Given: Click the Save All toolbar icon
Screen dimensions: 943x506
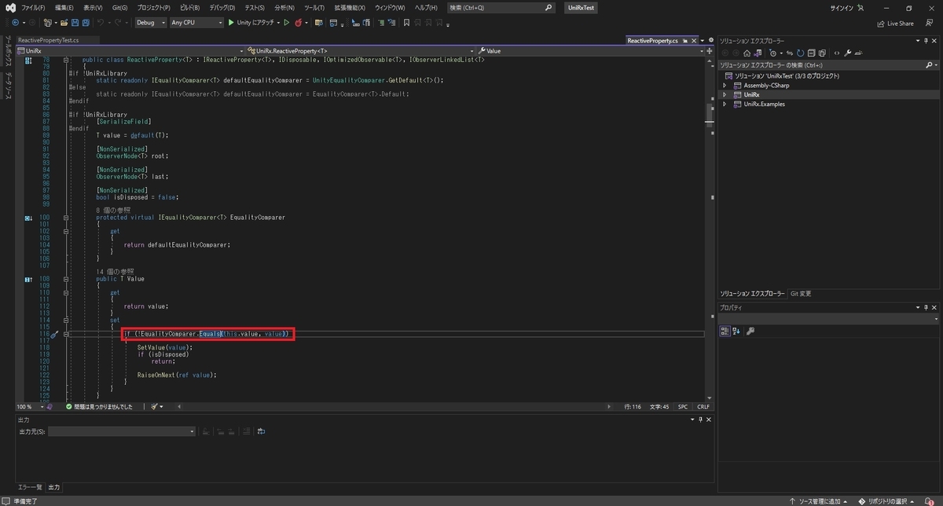Looking at the screenshot, I should (x=86, y=23).
